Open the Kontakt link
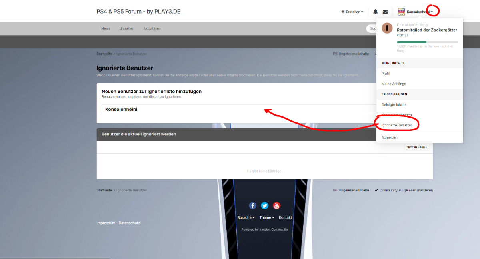 (x=285, y=217)
